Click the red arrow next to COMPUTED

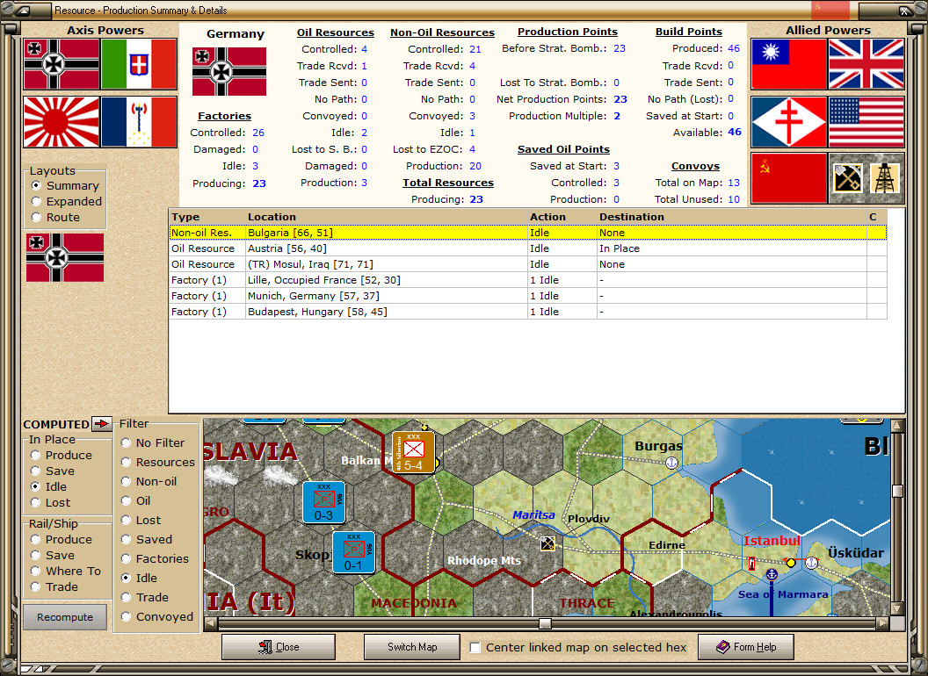100,423
